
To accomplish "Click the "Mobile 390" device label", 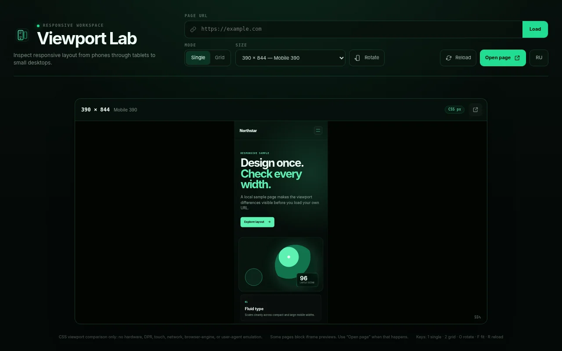I will 125,110.
